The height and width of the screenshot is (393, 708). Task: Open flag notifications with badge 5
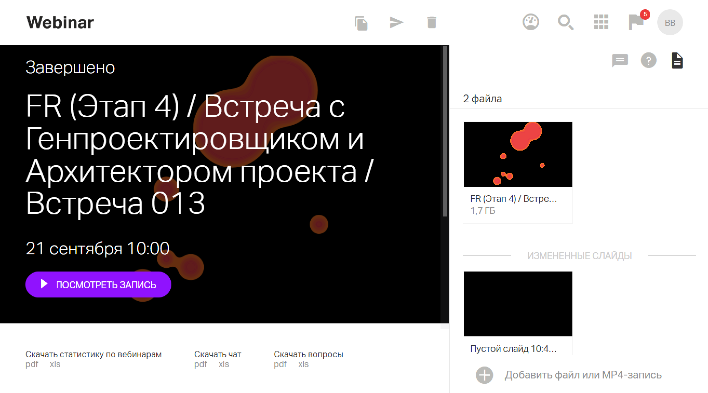(x=636, y=22)
